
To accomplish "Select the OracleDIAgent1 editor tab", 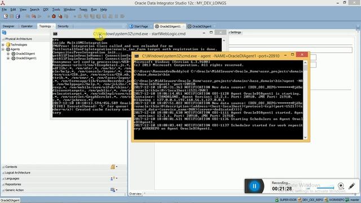I will (170, 27).
